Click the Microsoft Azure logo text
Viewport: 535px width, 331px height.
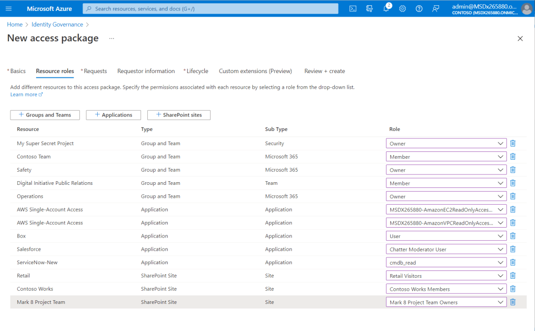tap(50, 8)
